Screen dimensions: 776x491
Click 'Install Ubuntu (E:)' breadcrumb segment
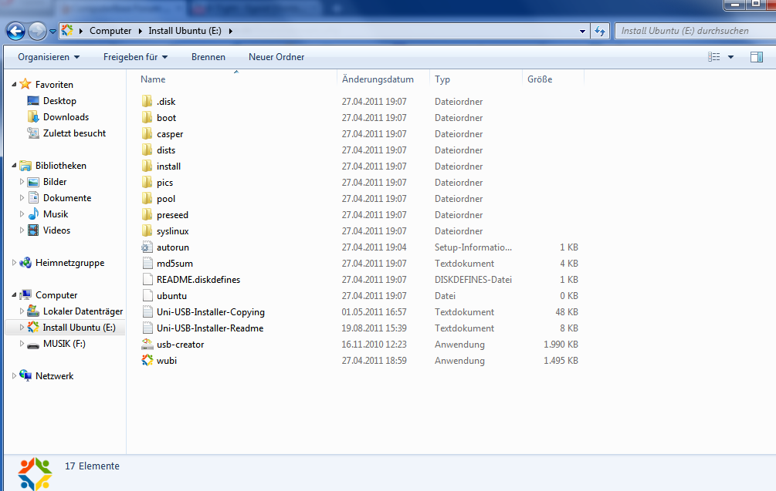point(185,31)
